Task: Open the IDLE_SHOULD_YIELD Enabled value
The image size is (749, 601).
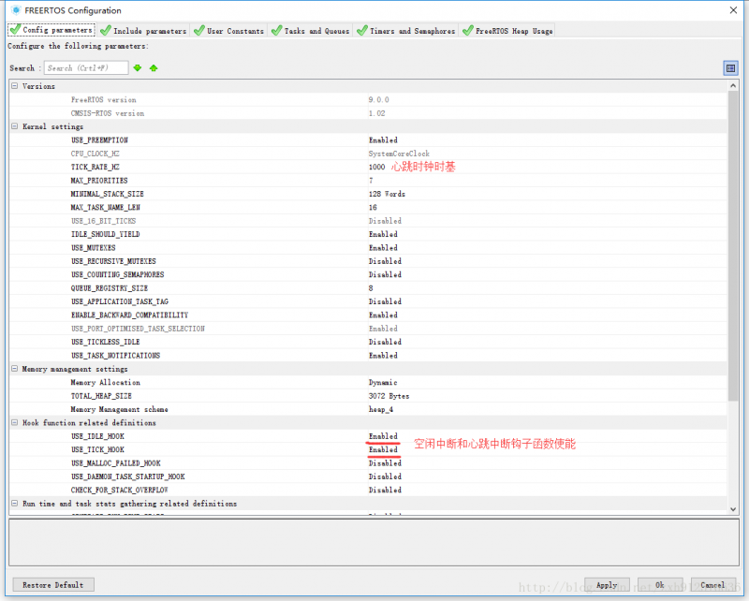Action: (383, 234)
